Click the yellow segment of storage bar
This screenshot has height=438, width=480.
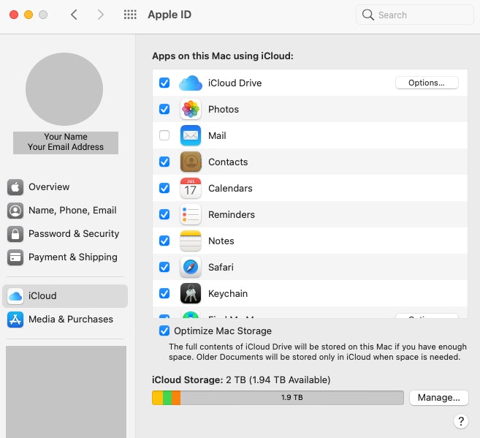(158, 398)
